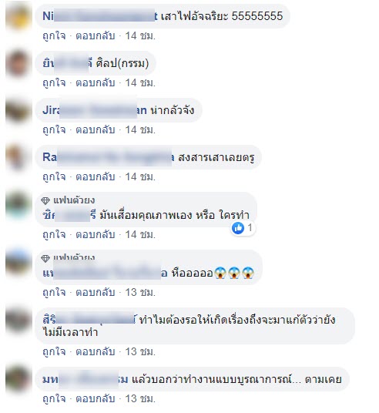Like the แล้วบอกว่าทำงานแบบบูรณาการ comment
This screenshot has width=379, height=413.
[54, 398]
